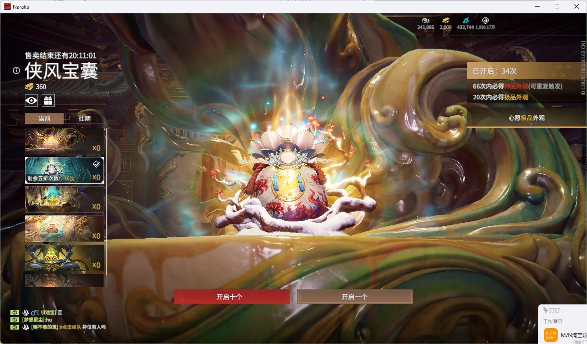Viewport: 587px width, 344px height.
Task: Click the 心愿极品外观 wish button
Action: (527, 117)
